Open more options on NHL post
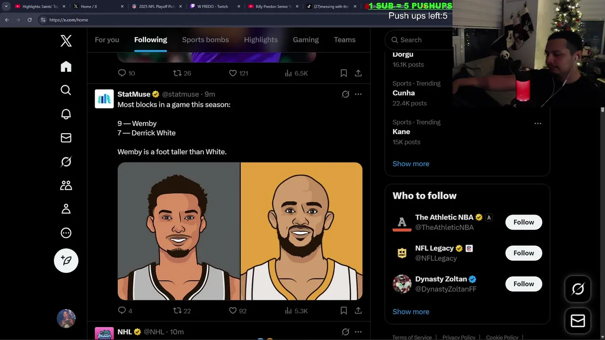Image resolution: width=605 pixels, height=340 pixels. coord(358,332)
